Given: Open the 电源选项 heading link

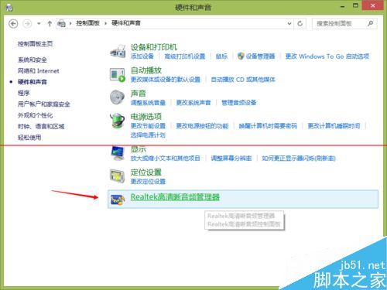Looking at the screenshot, I should [x=146, y=117].
